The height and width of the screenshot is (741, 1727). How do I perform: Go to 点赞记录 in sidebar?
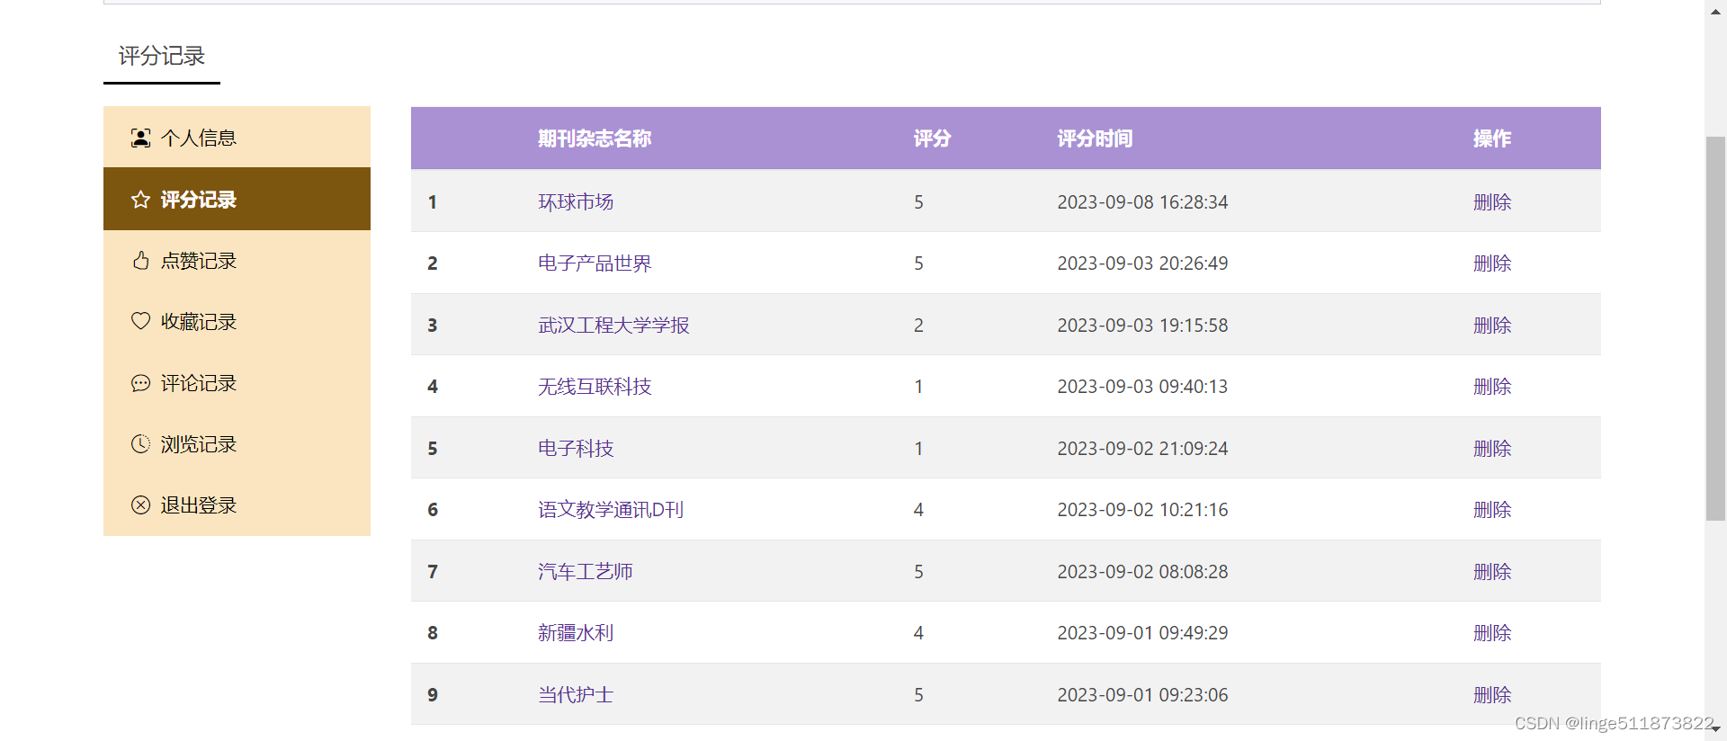coord(237,261)
